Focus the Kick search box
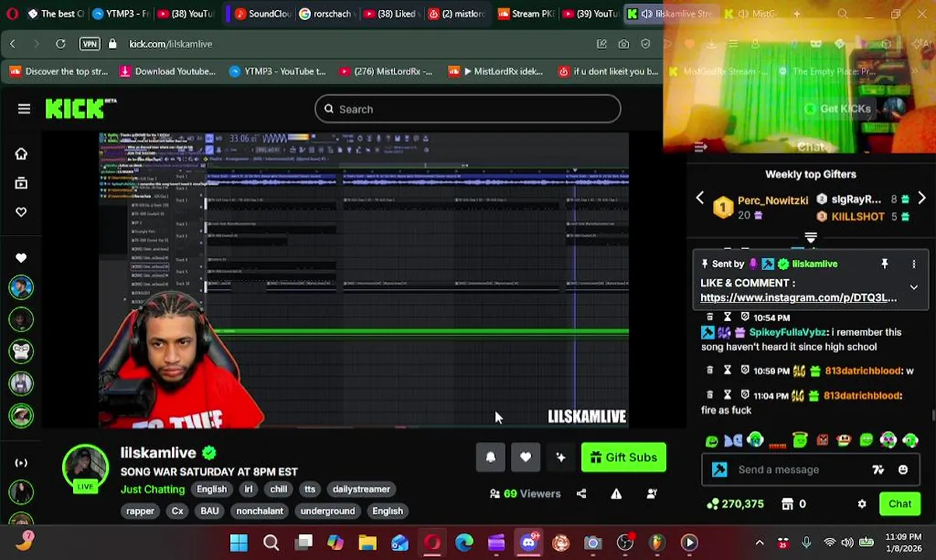The image size is (936, 560). pyautogui.click(x=467, y=109)
